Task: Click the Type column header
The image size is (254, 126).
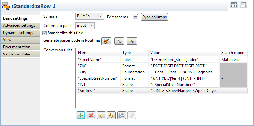Action: pos(134,53)
